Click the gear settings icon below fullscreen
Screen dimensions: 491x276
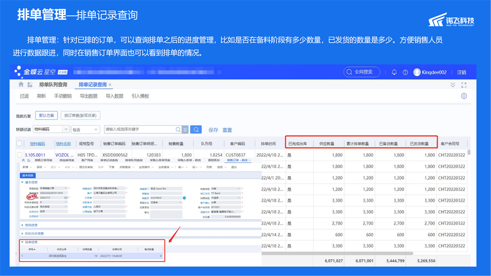pyautogui.click(x=464, y=96)
